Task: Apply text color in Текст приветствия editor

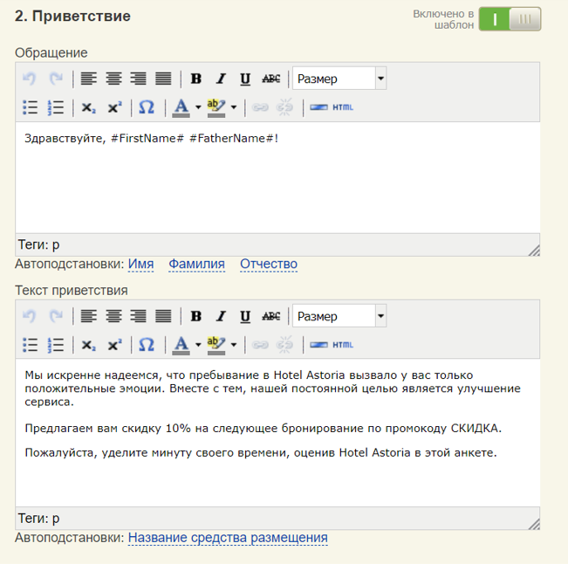Action: point(181,345)
